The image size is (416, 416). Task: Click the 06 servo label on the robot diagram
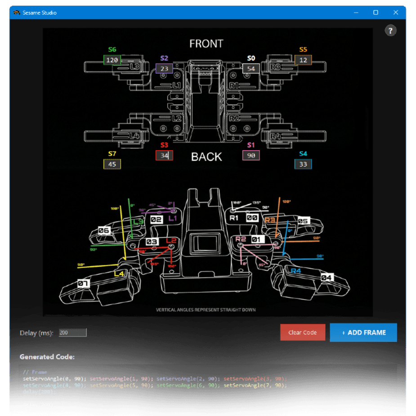pos(104,230)
